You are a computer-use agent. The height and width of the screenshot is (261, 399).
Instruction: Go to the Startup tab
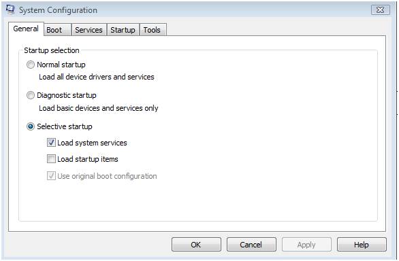coord(123,30)
